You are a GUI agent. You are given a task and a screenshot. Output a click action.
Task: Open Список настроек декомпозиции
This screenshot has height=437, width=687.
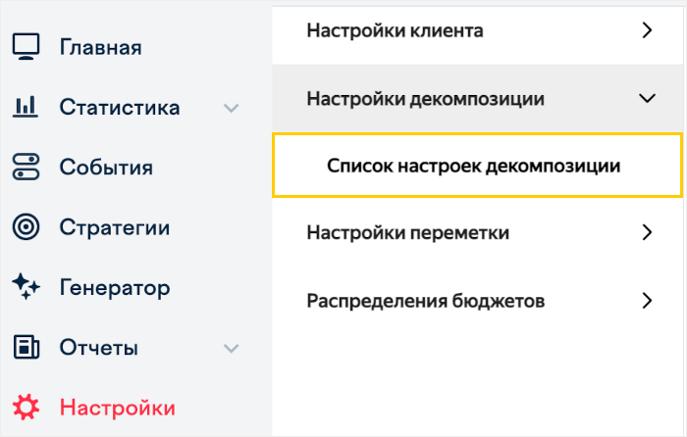pyautogui.click(x=473, y=166)
